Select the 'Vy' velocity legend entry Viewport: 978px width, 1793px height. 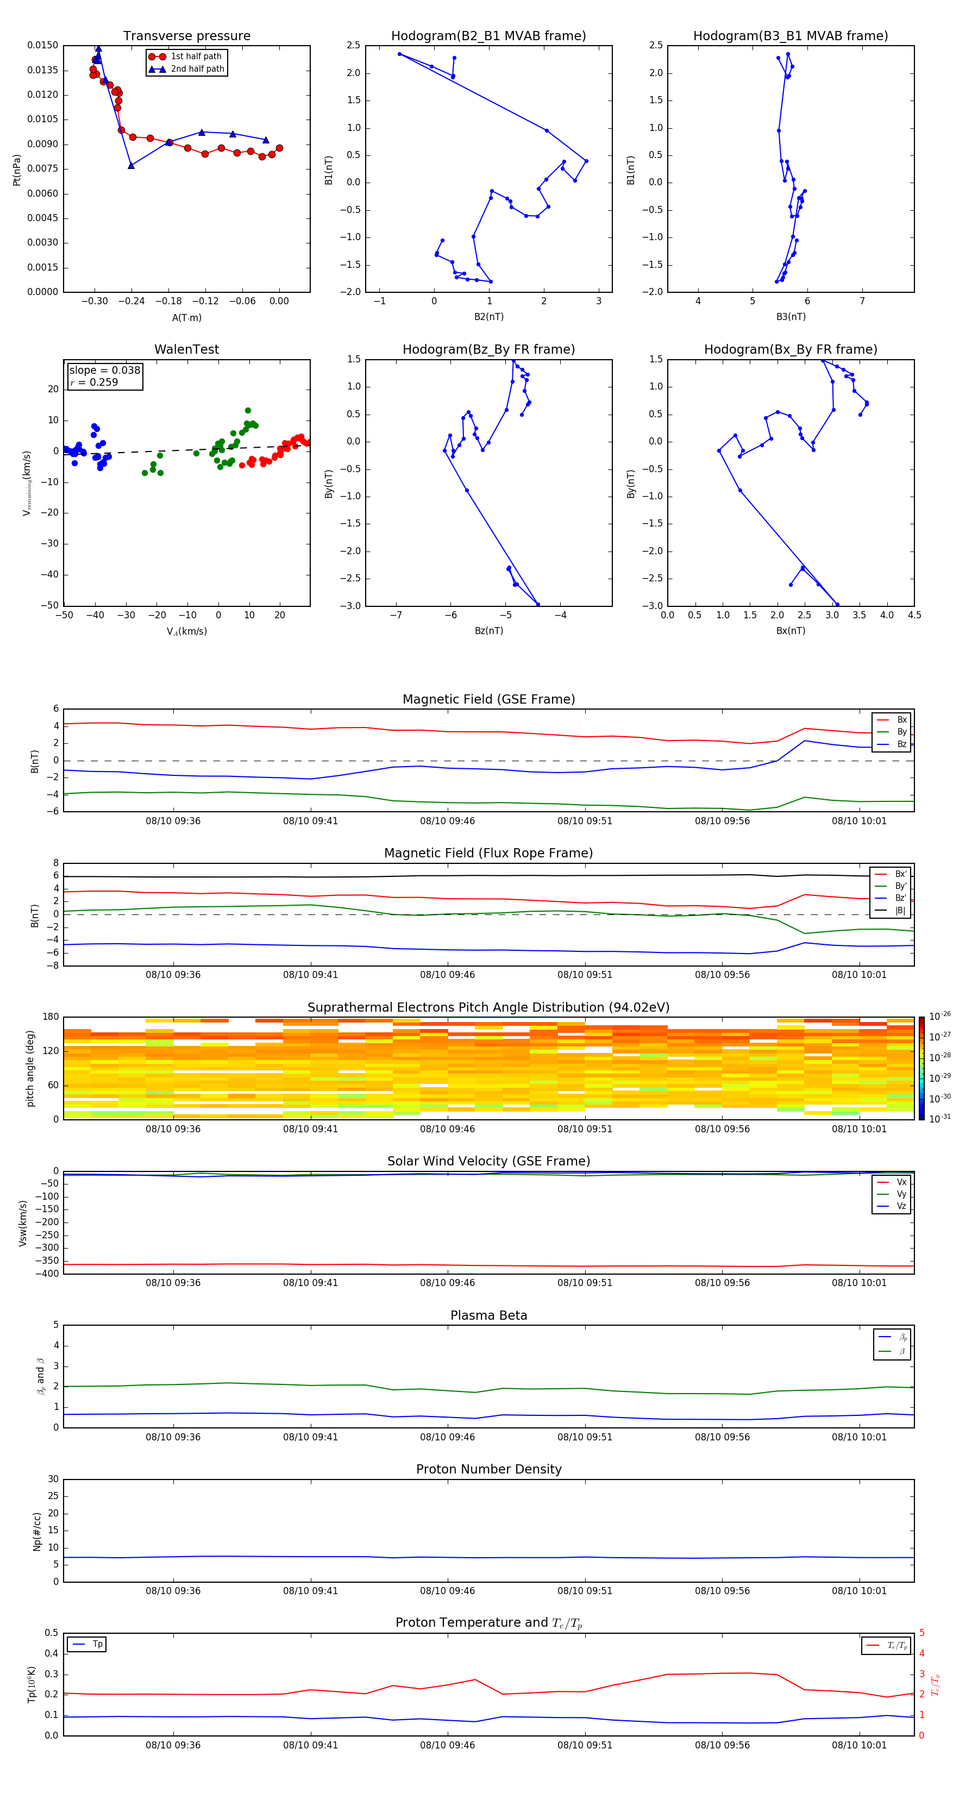pyautogui.click(x=892, y=1194)
